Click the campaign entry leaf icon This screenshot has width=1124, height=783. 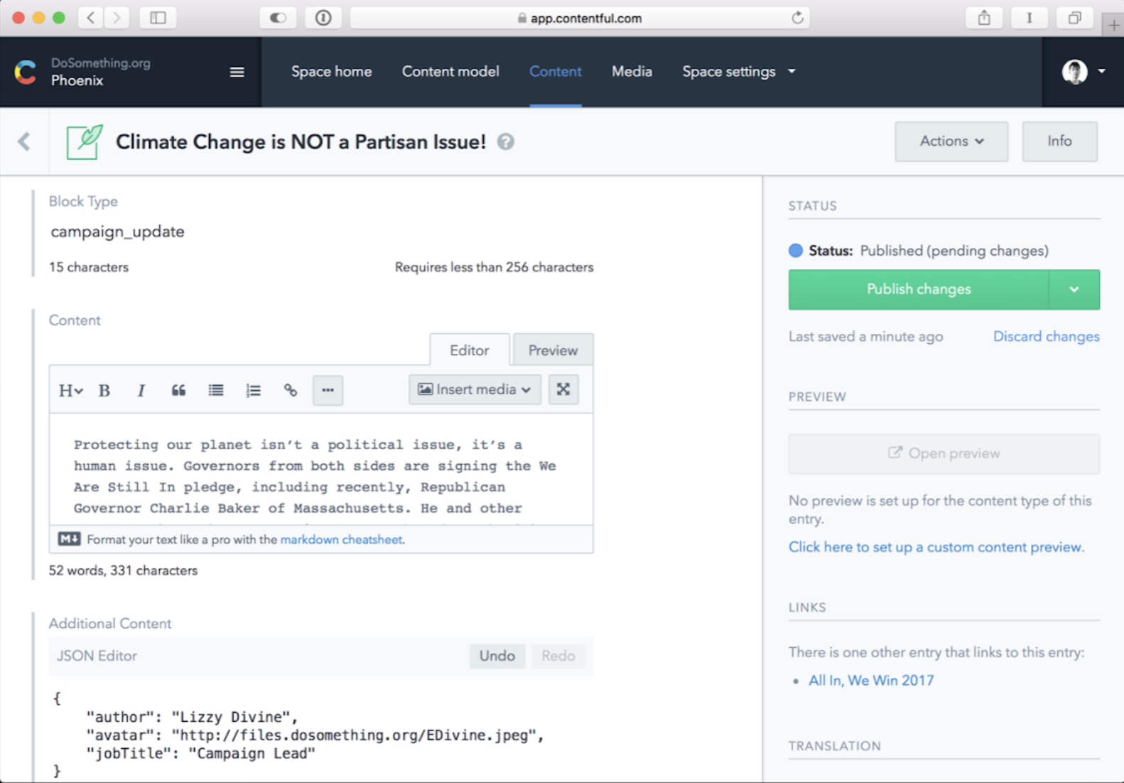click(85, 141)
